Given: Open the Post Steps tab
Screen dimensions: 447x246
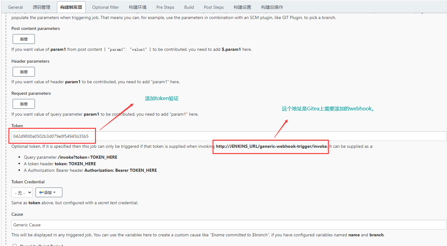Looking at the screenshot, I should tap(213, 7).
